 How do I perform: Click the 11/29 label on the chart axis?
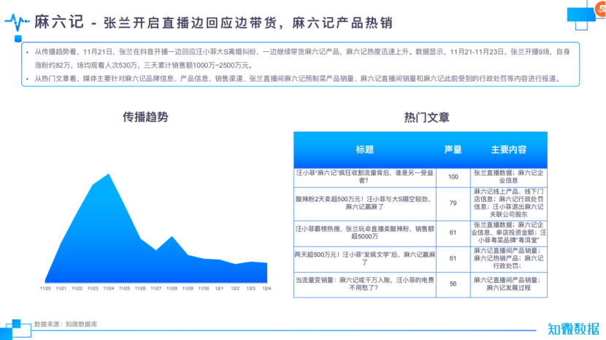tap(188, 289)
